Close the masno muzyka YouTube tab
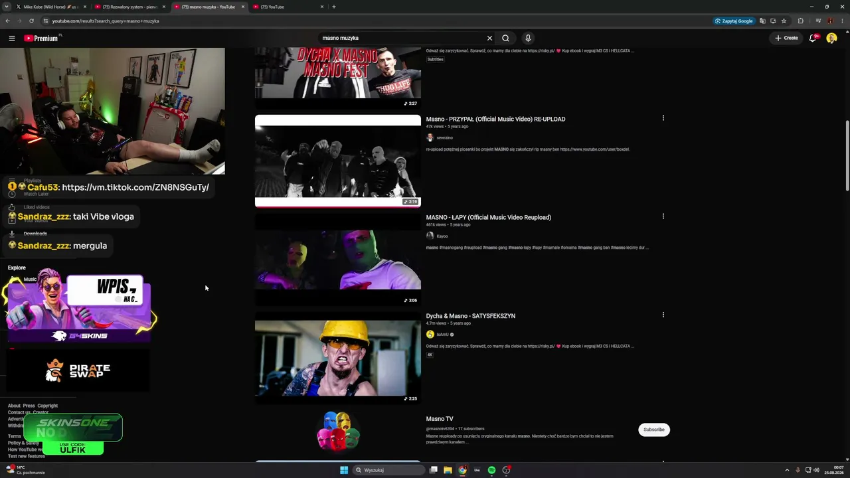Image resolution: width=850 pixels, height=478 pixels. point(243,7)
